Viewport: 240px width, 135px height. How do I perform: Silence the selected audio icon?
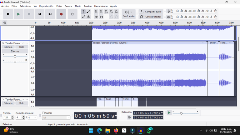pos(101,17)
